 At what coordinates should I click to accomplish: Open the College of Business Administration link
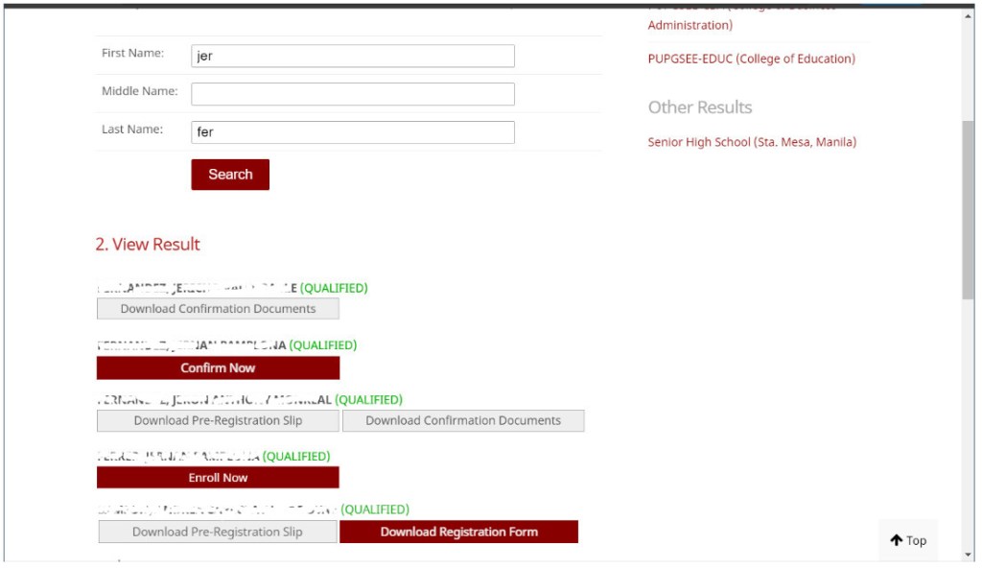(x=690, y=25)
